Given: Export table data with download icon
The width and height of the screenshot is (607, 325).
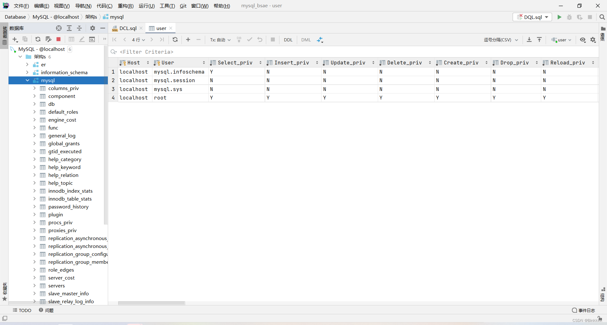Looking at the screenshot, I should (x=529, y=39).
